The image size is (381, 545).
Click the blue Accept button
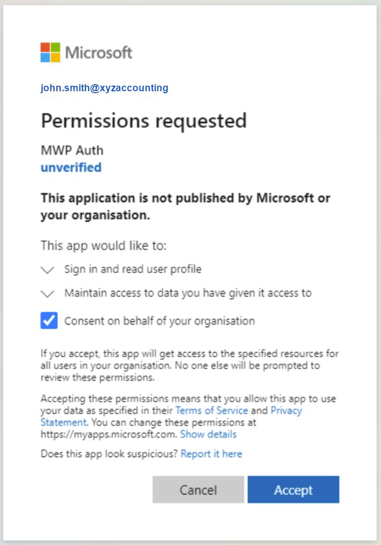click(293, 489)
